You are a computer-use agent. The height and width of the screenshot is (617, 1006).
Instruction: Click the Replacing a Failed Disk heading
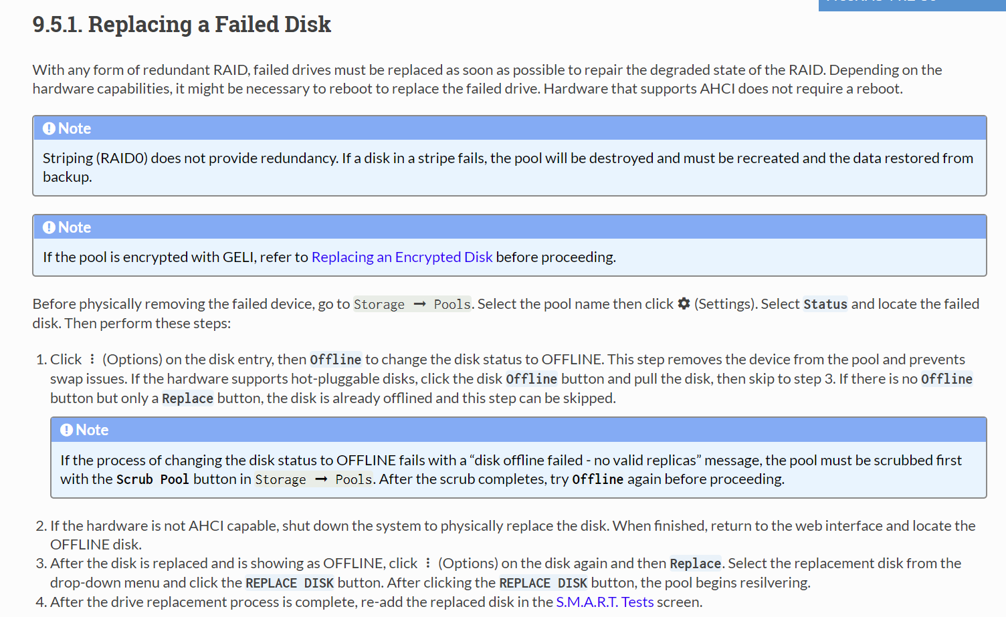181,25
